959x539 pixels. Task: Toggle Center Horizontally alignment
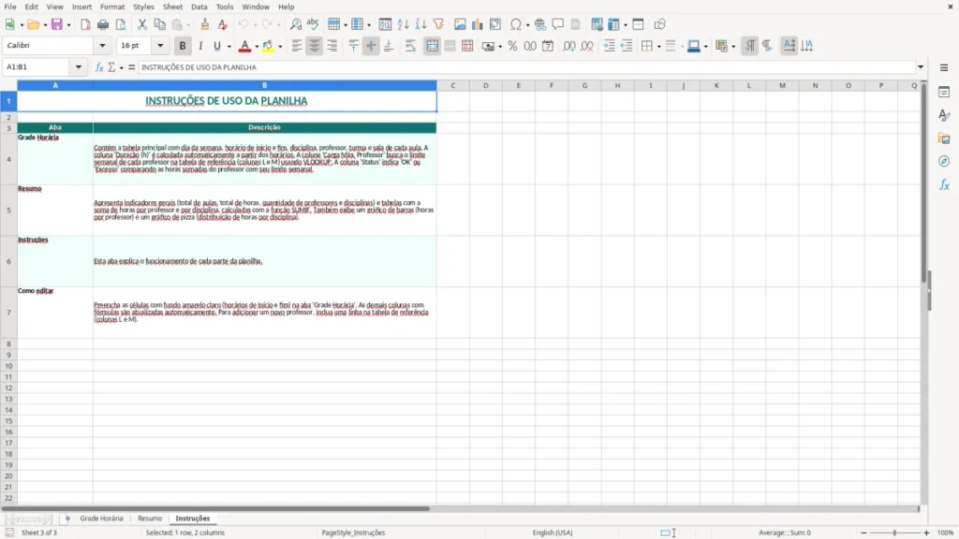(x=315, y=46)
